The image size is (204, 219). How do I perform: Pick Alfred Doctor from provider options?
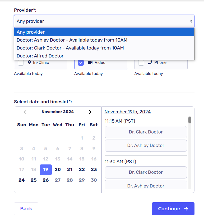tap(40, 56)
